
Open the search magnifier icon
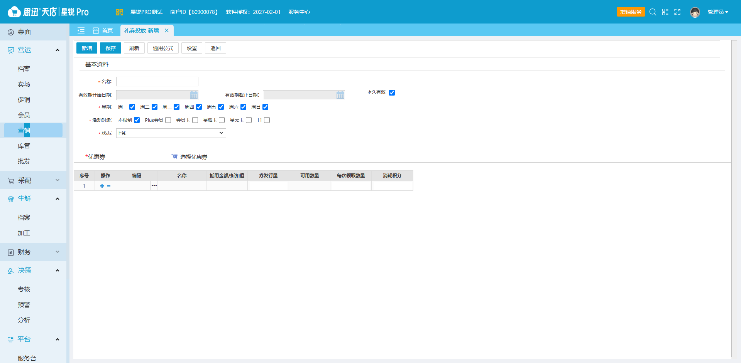pyautogui.click(x=653, y=12)
